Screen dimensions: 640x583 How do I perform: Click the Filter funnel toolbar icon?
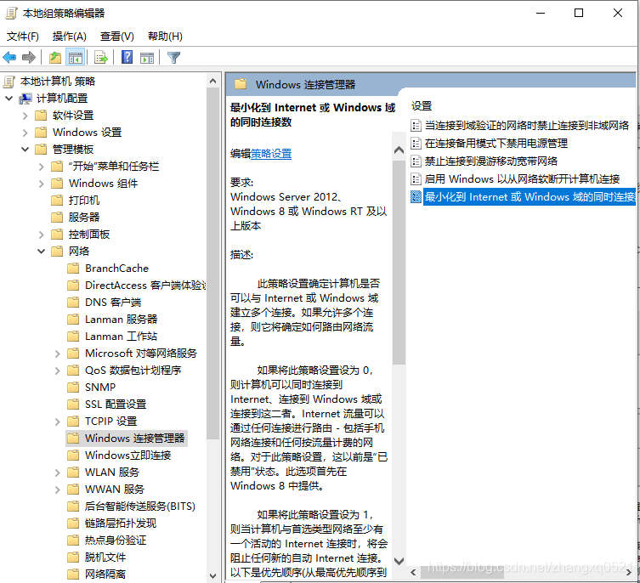click(173, 58)
